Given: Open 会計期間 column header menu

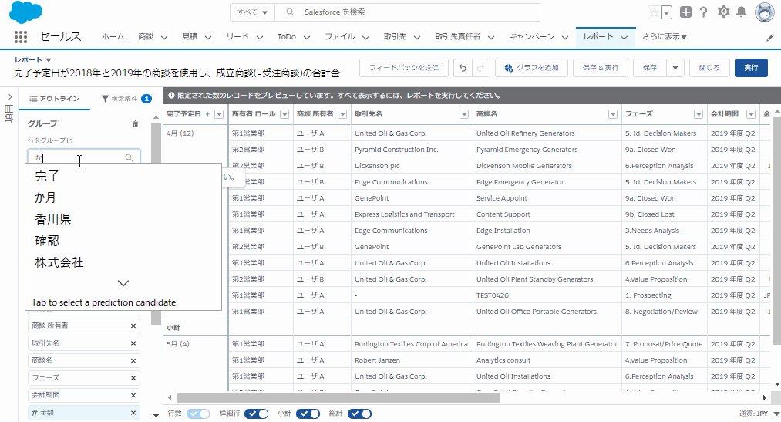Looking at the screenshot, I should (751, 115).
